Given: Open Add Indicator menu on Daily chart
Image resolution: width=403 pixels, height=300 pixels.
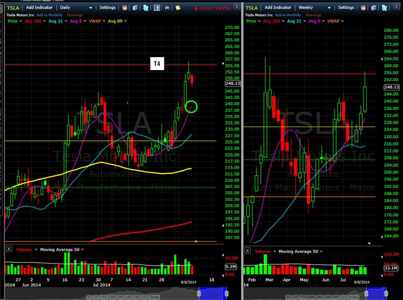Looking at the screenshot, I should click(39, 8).
